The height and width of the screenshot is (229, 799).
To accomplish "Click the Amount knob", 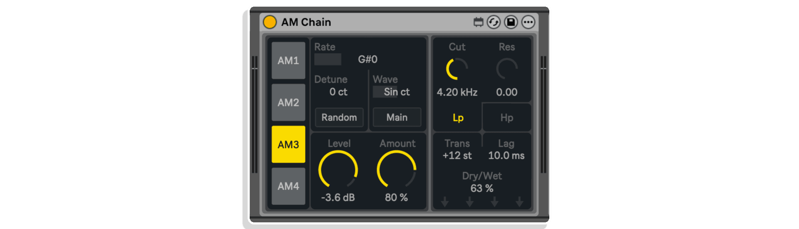I will [397, 170].
